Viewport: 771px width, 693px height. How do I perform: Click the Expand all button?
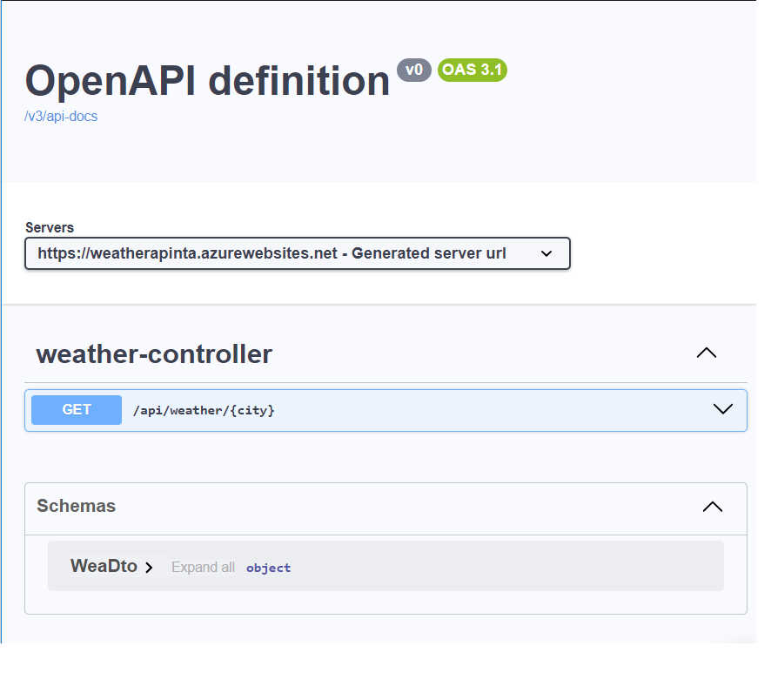click(203, 567)
